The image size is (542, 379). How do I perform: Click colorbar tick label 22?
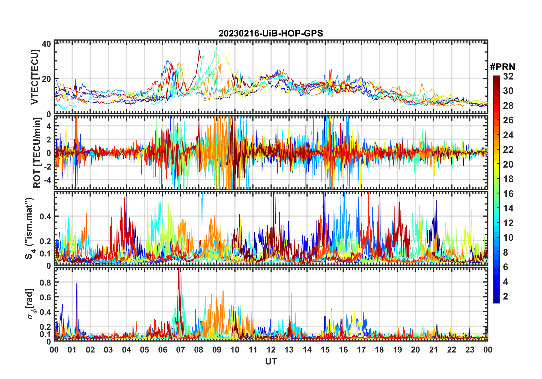pyautogui.click(x=508, y=150)
